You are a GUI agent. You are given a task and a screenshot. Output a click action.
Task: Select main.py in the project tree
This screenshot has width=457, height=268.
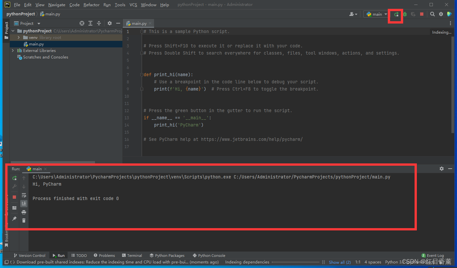(x=36, y=44)
